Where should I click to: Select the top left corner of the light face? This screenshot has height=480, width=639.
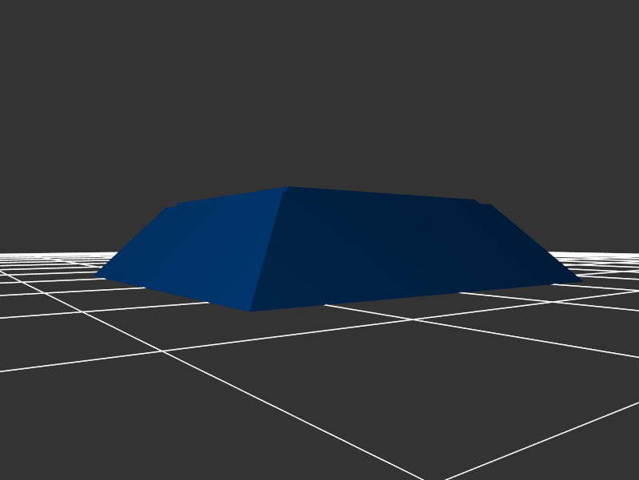click(x=169, y=208)
